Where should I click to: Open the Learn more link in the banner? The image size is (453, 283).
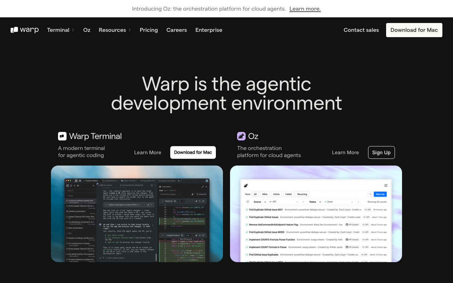point(305,8)
